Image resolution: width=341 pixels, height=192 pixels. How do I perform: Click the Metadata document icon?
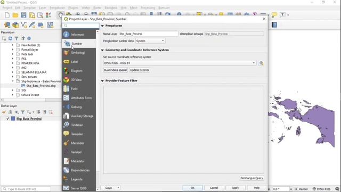pyautogui.click(x=66, y=161)
